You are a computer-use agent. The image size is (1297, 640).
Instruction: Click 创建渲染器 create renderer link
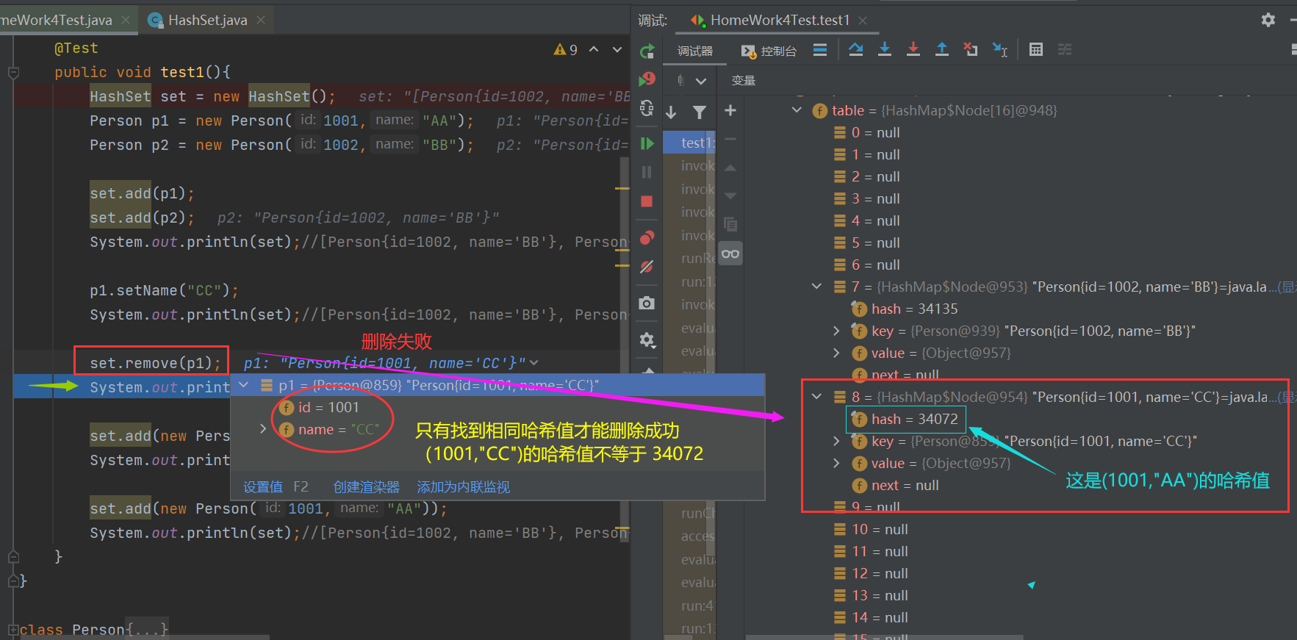point(367,487)
